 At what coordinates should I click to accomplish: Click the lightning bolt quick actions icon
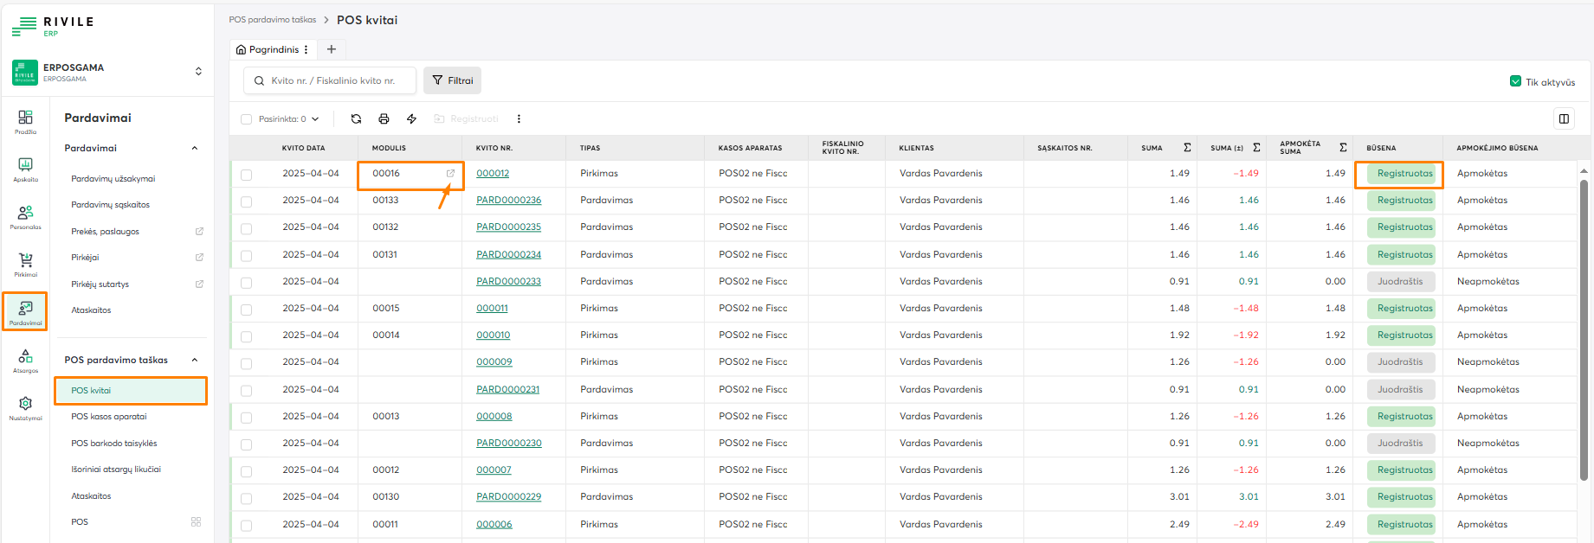click(411, 119)
